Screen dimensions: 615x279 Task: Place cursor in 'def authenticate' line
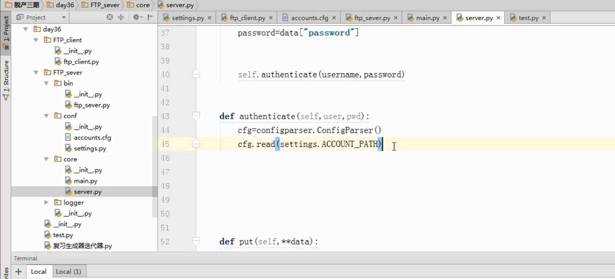point(294,116)
